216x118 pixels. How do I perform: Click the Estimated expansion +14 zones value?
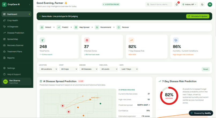click(146, 116)
